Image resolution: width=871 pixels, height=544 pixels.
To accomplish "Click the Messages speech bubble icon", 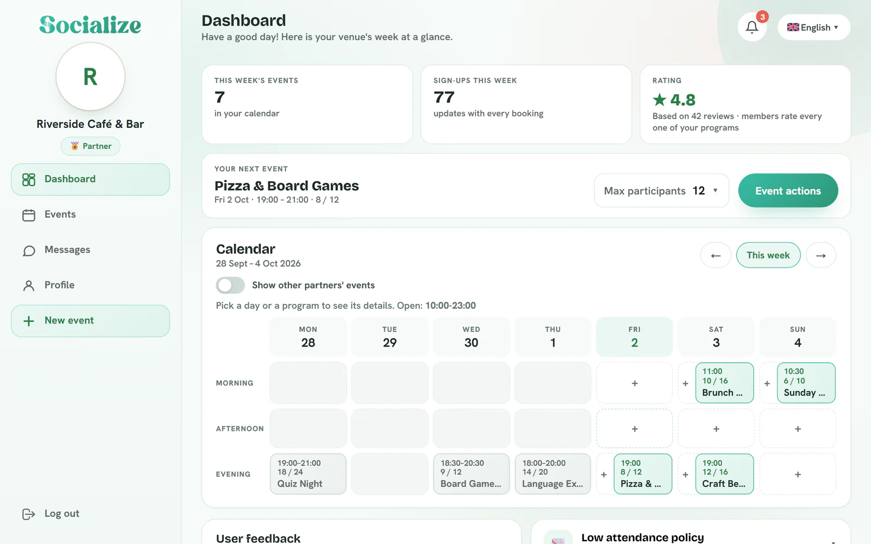I will pos(29,250).
